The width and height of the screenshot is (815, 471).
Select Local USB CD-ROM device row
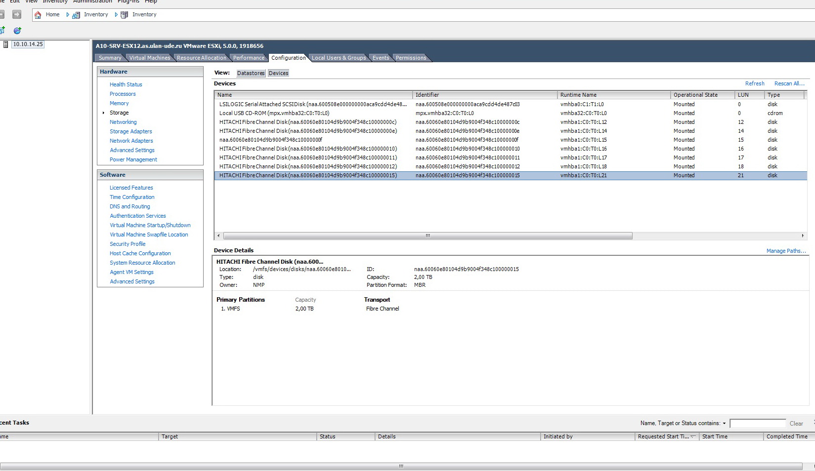(511, 113)
